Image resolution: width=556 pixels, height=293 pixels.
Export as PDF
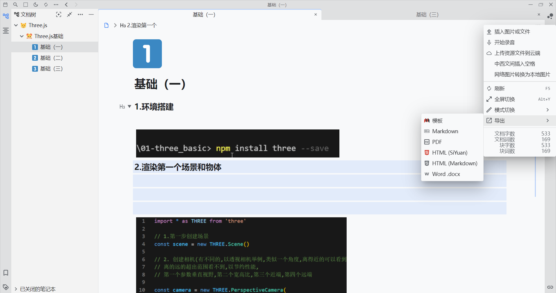click(x=452, y=142)
